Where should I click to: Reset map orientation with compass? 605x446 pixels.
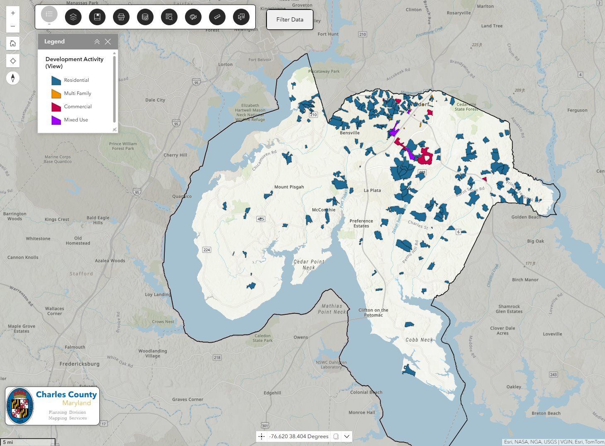13,78
